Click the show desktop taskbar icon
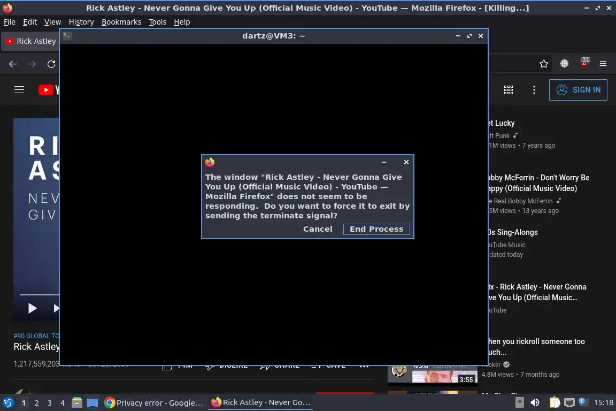This screenshot has width=616, height=411. tap(93, 403)
